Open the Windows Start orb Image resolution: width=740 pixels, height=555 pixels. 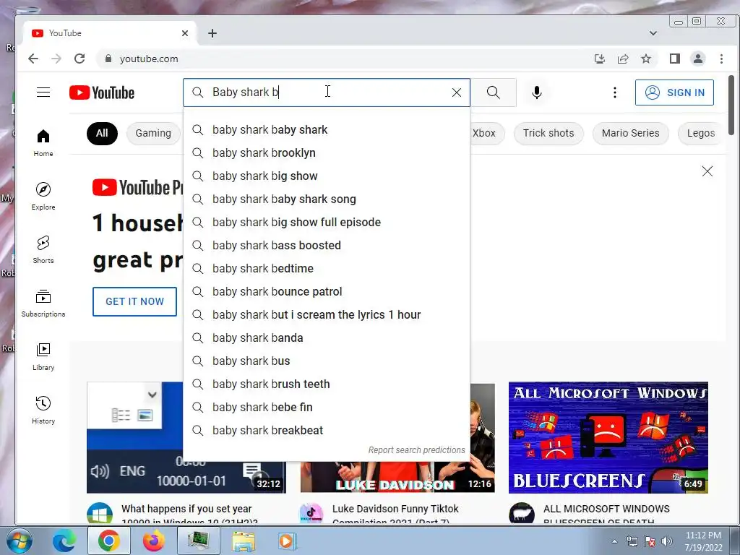19,541
